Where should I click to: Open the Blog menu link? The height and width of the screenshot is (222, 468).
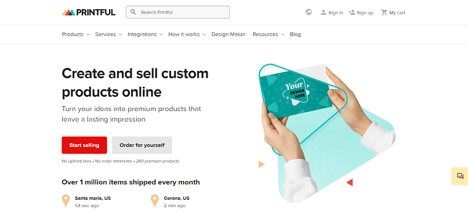(295, 35)
